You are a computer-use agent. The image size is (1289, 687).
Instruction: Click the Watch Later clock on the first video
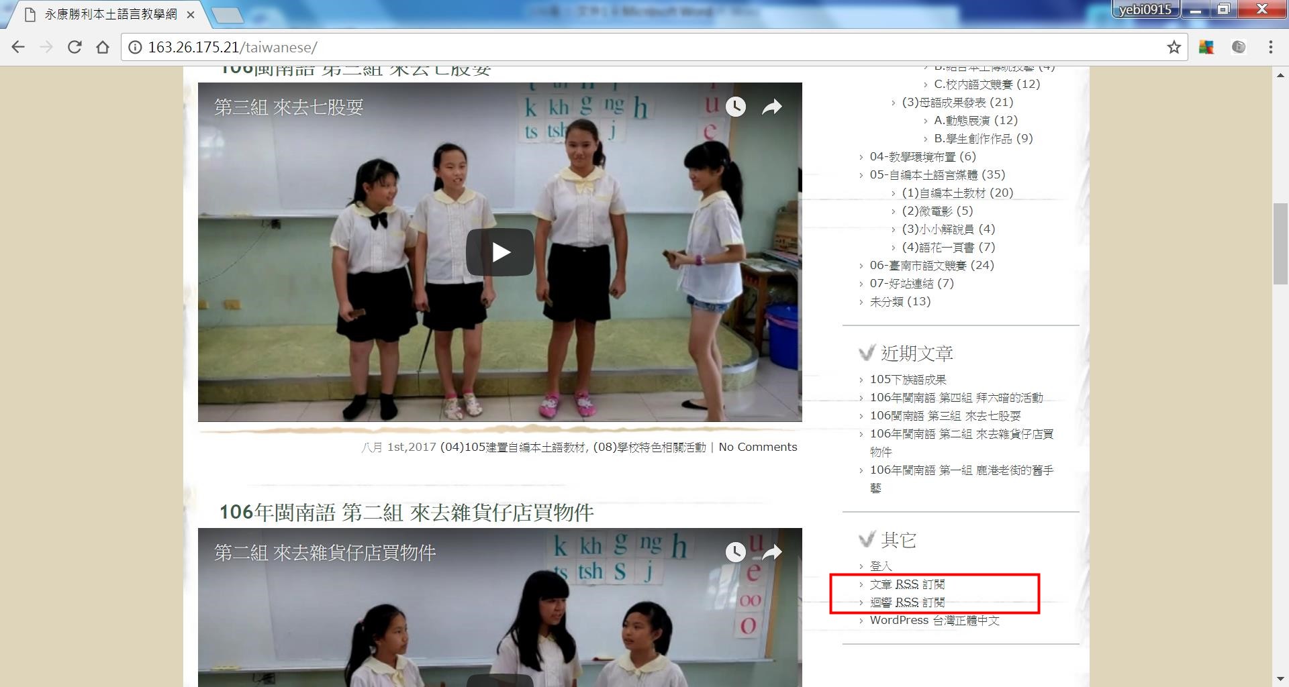[x=736, y=107]
